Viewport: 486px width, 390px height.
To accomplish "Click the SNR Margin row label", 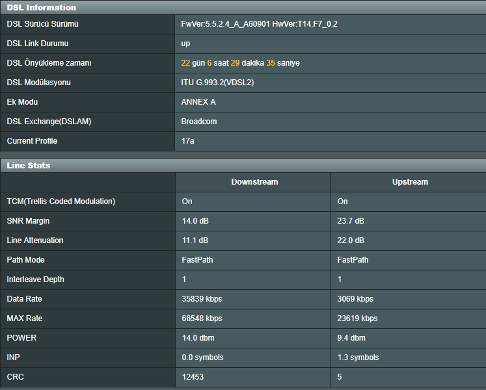I will pyautogui.click(x=28, y=221).
